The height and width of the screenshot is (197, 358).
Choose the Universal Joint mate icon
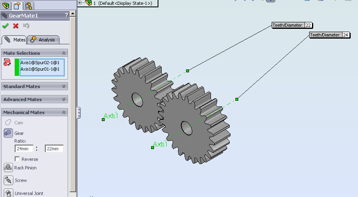point(8,193)
